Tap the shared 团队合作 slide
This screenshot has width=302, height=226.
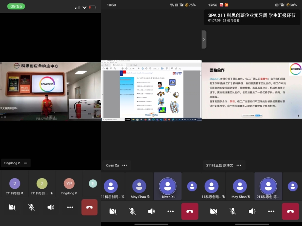252,90
